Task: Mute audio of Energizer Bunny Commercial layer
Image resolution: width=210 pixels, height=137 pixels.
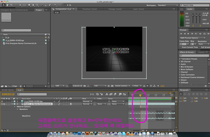Action: click(4, 104)
